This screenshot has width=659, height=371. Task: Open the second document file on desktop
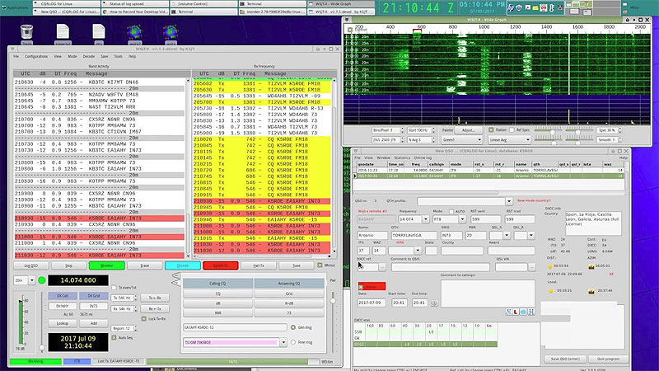(x=99, y=33)
